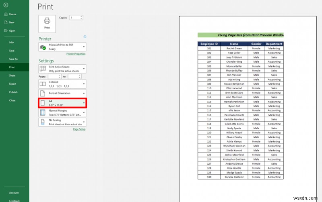Click the Employee ID header in preview
The height and width of the screenshot is (202, 322).
tap(209, 44)
